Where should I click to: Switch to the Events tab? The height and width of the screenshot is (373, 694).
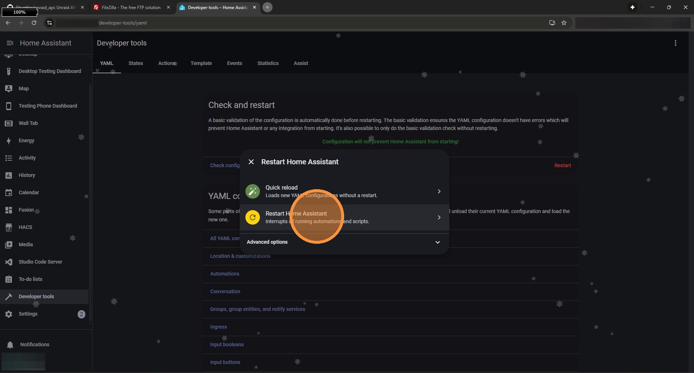pos(235,63)
